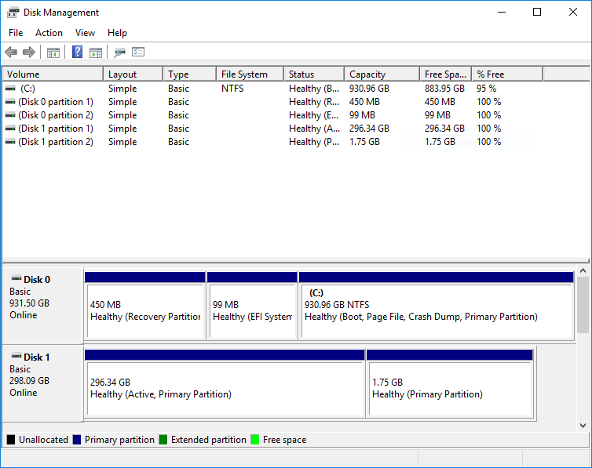Maximize the Disk Management window
This screenshot has width=592, height=468.
coord(537,12)
